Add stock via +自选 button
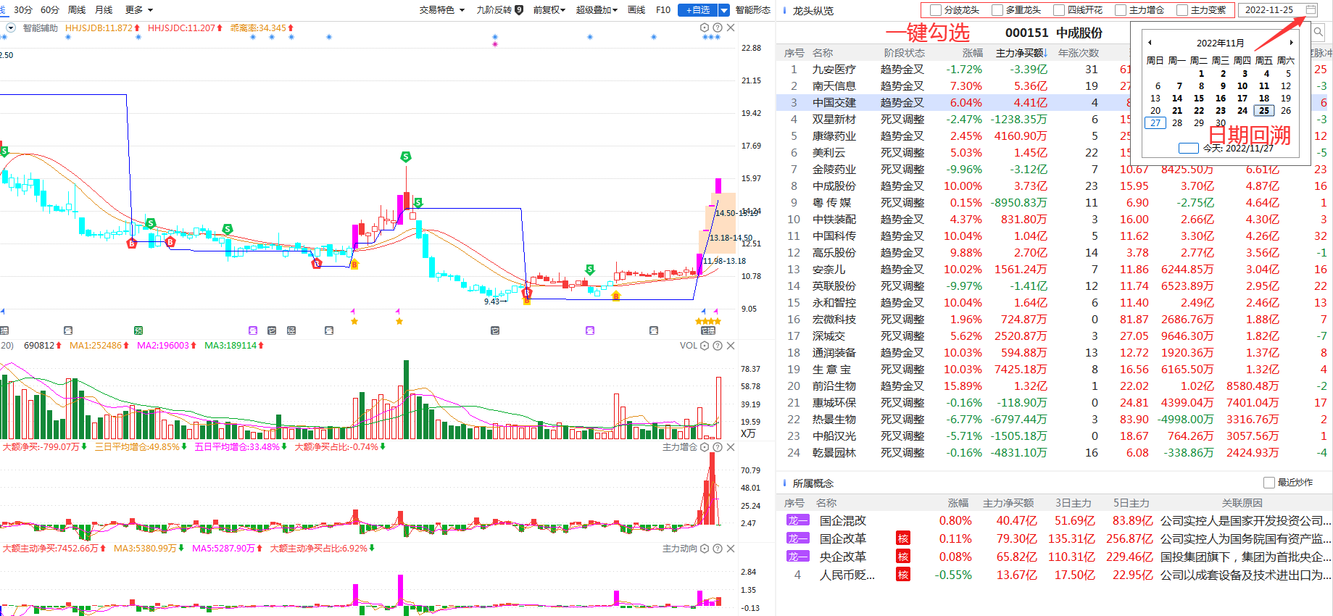 [698, 10]
